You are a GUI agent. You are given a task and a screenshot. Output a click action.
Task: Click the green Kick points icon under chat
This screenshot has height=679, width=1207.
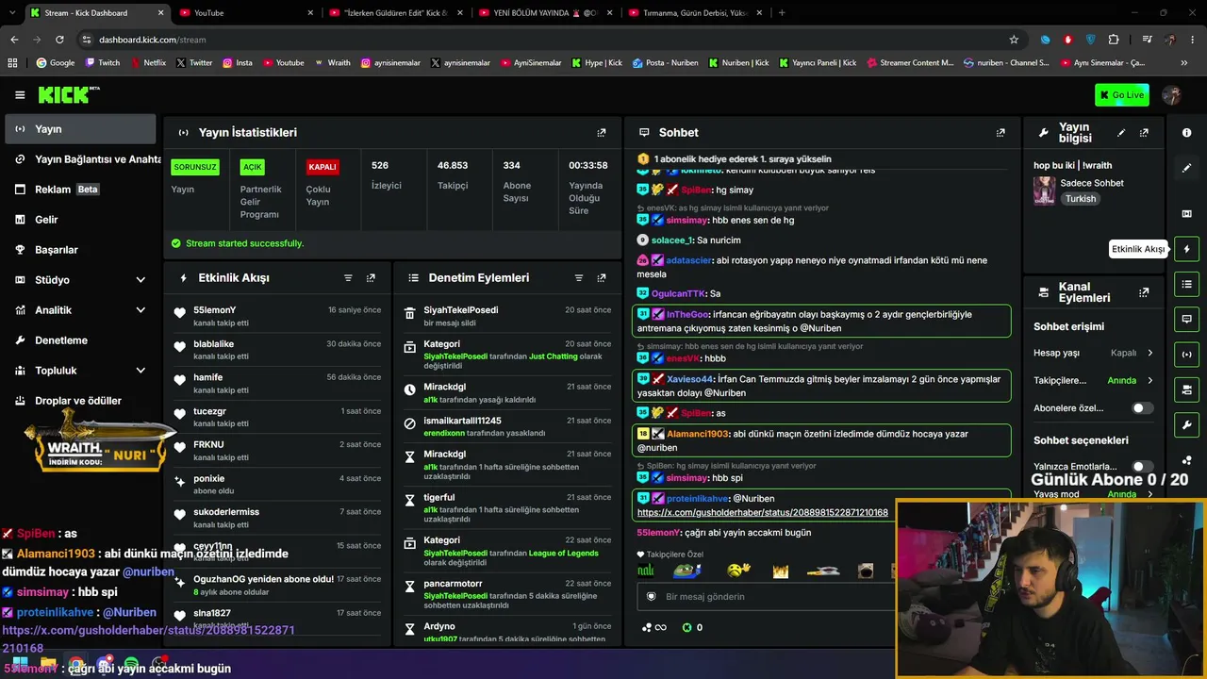(x=686, y=627)
